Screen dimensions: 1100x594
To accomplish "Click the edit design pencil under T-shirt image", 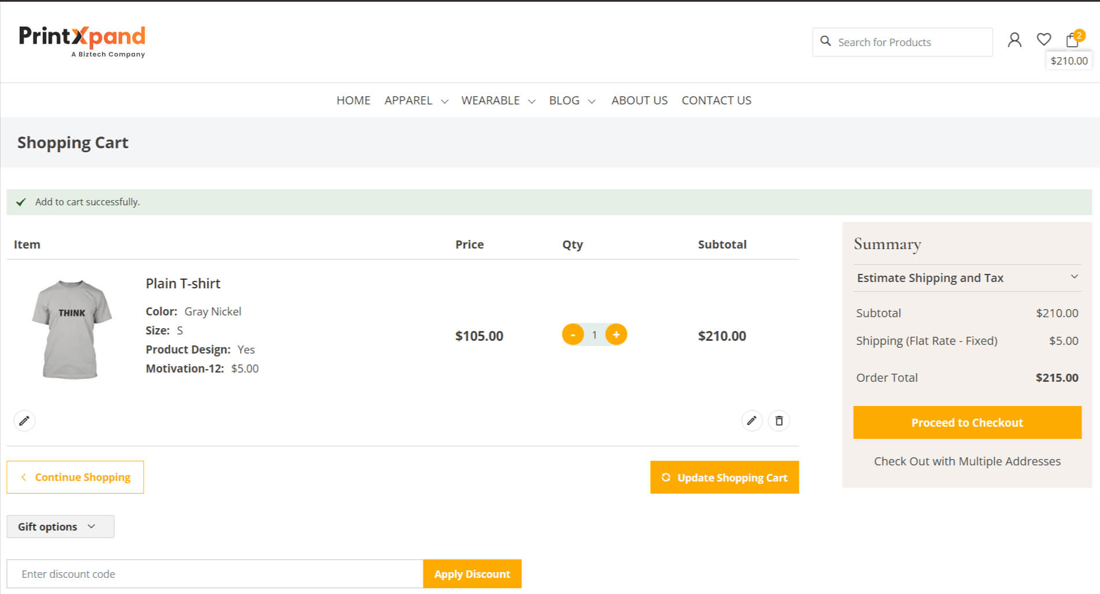I will (x=24, y=421).
